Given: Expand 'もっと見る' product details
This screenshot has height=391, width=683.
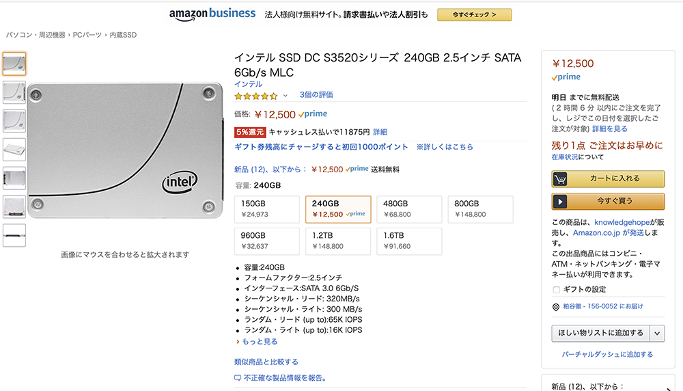Looking at the screenshot, I should (257, 341).
